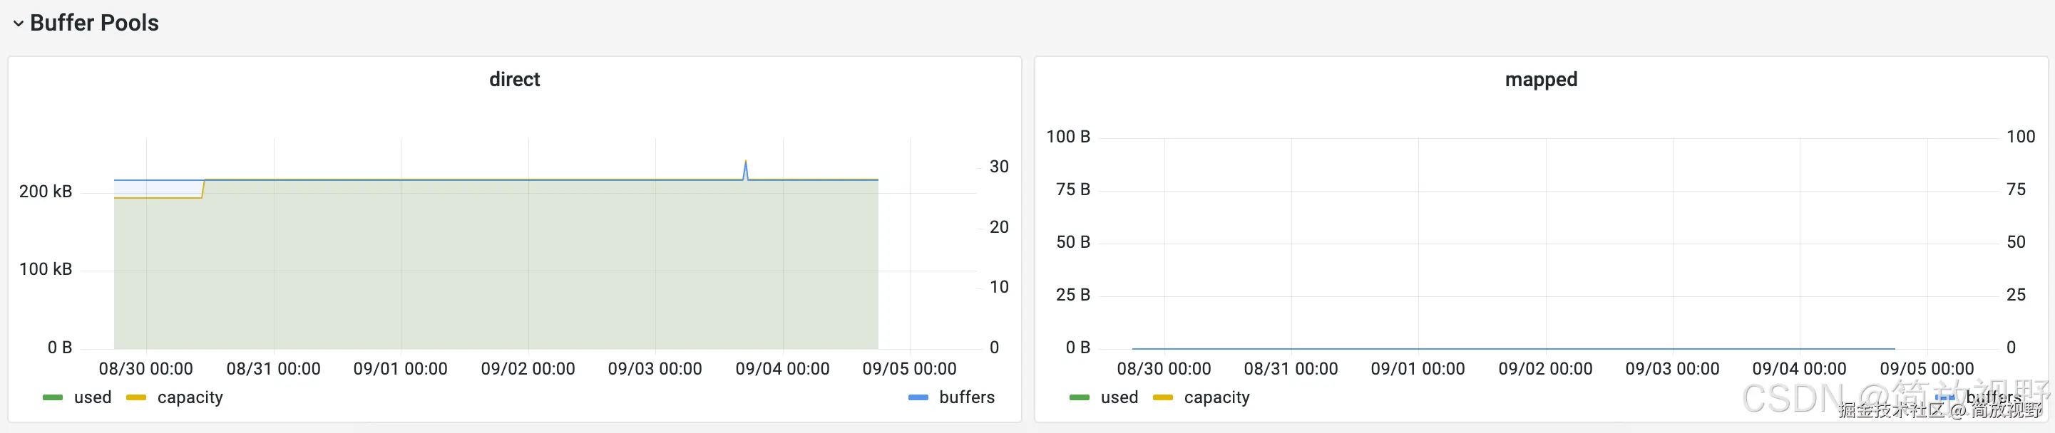Image resolution: width=2055 pixels, height=433 pixels.
Task: Toggle buffers series label in direct legend
Action: [x=967, y=397]
